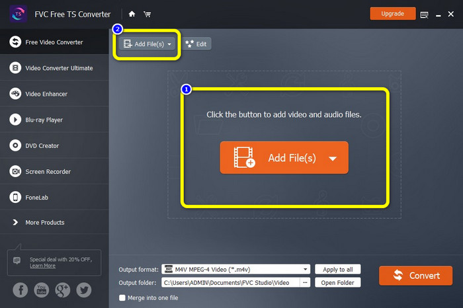
Task: Click the Video Enhancer palette icon
Action: click(x=15, y=93)
